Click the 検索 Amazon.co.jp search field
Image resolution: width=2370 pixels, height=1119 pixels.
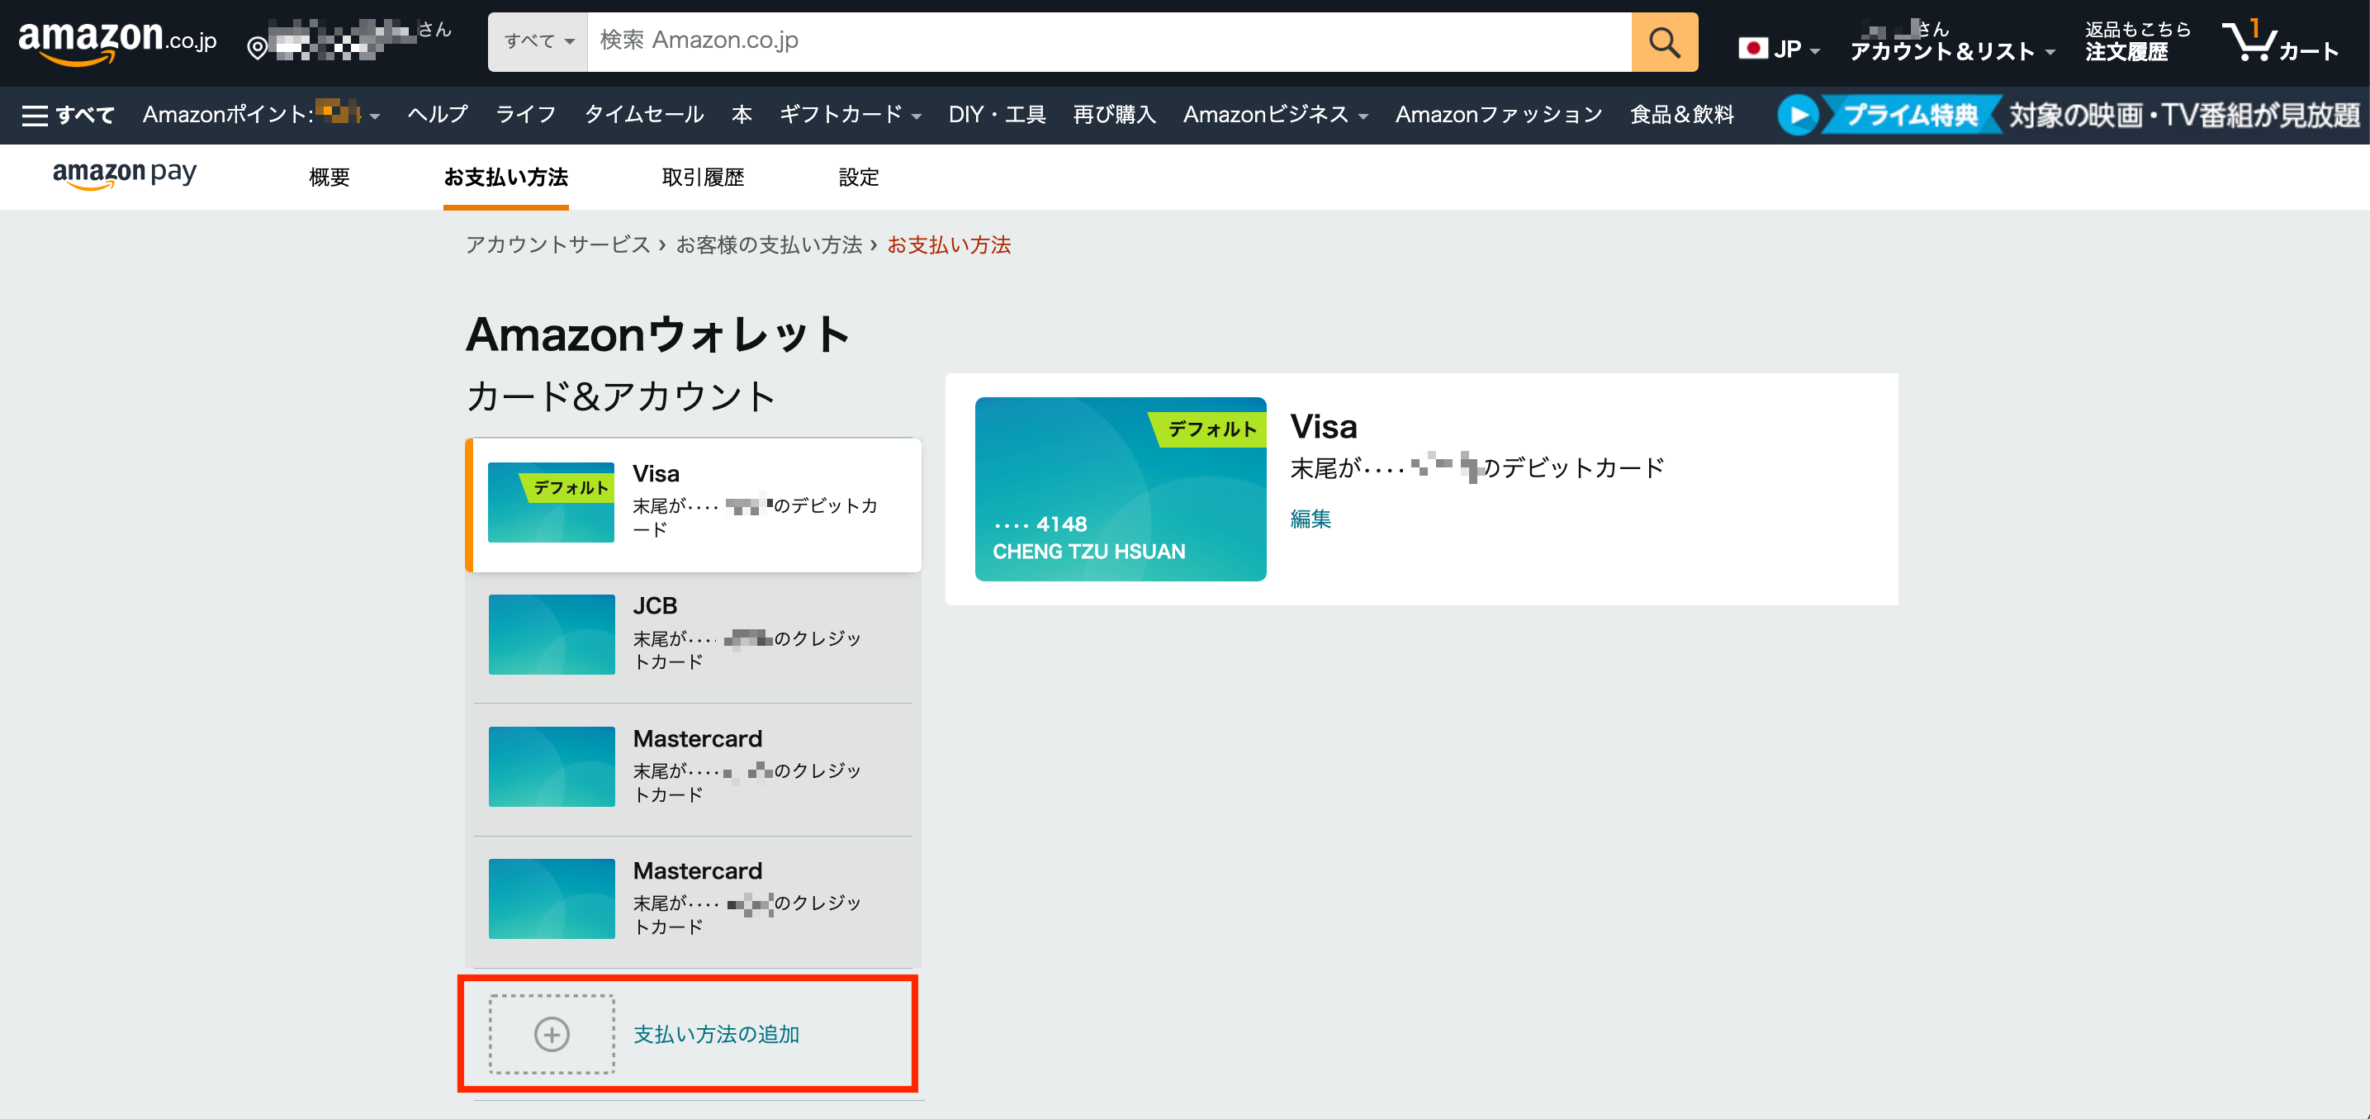[x=1109, y=41]
